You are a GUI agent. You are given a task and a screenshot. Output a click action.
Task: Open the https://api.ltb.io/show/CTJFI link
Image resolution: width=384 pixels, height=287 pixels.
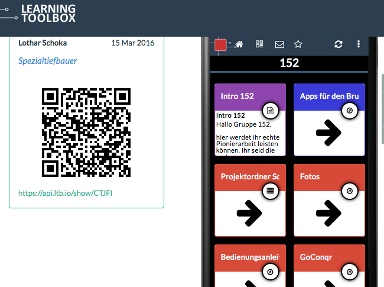click(x=66, y=194)
